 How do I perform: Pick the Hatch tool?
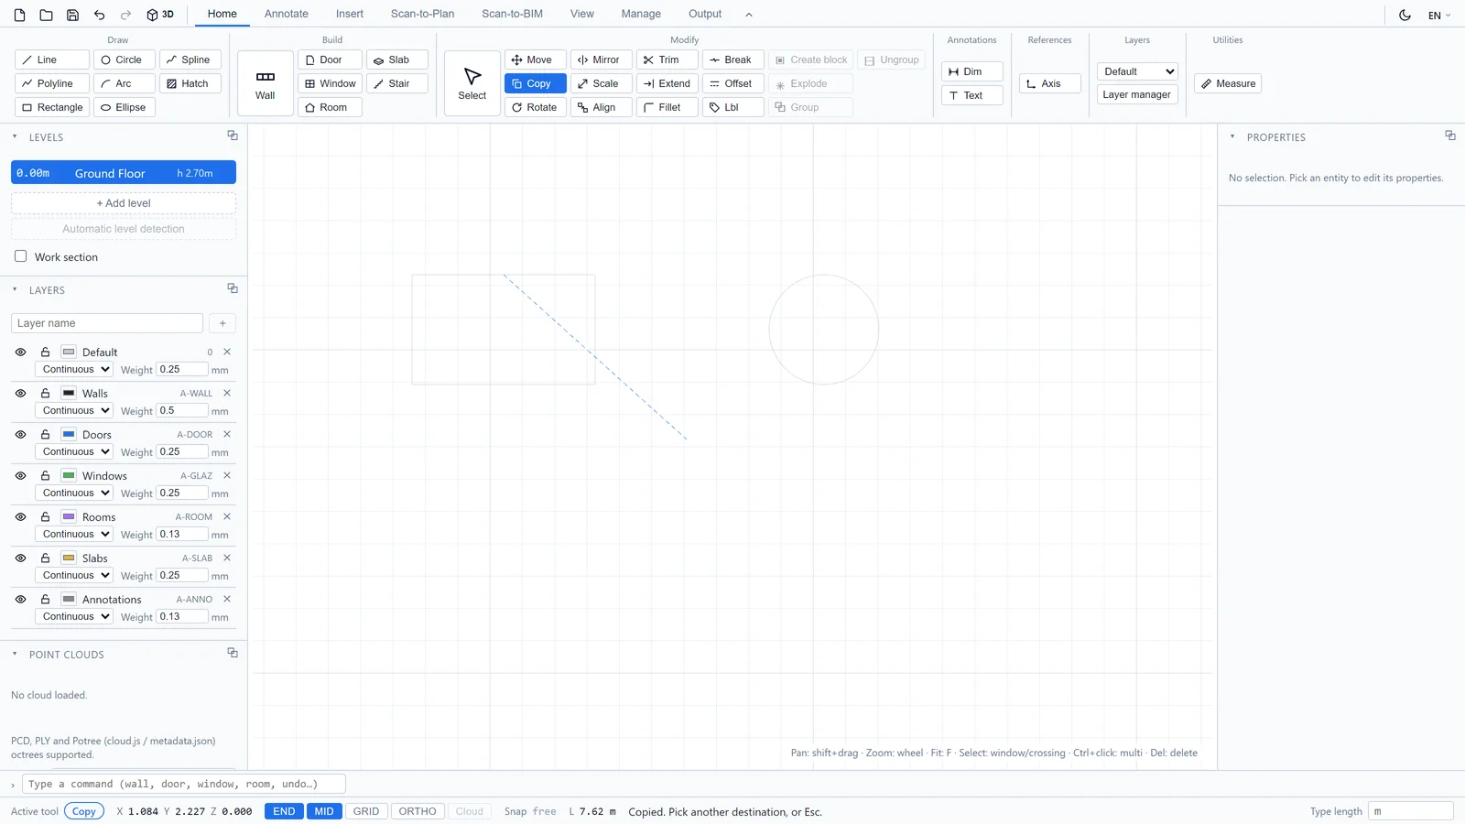point(190,83)
